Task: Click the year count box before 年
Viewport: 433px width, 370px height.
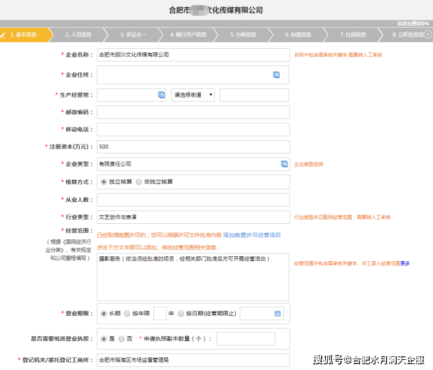Action: 160,313
